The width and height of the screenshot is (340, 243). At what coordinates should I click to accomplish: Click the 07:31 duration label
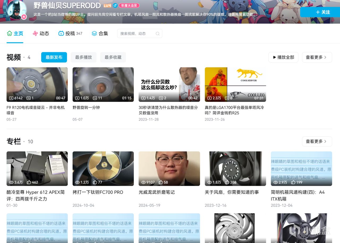pos(259,98)
